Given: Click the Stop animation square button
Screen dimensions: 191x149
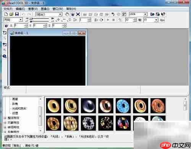Looking at the screenshot, I should [x=113, y=20].
